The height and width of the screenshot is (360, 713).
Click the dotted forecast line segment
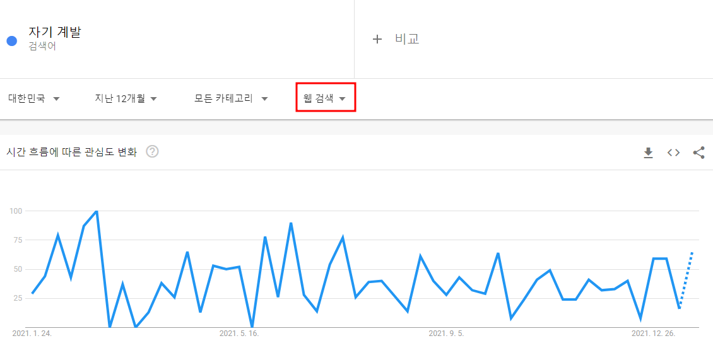[x=686, y=279]
